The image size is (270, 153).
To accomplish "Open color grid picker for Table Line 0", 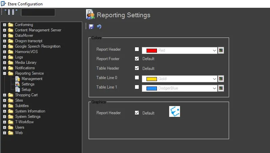I will tap(221, 79).
